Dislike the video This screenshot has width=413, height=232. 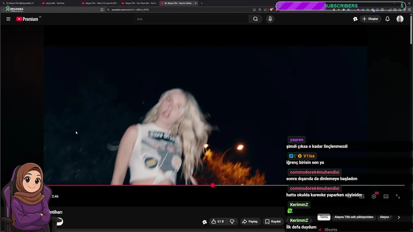[232, 222]
